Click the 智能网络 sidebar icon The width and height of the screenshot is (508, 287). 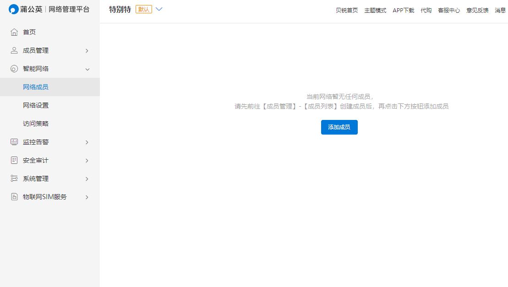click(14, 69)
